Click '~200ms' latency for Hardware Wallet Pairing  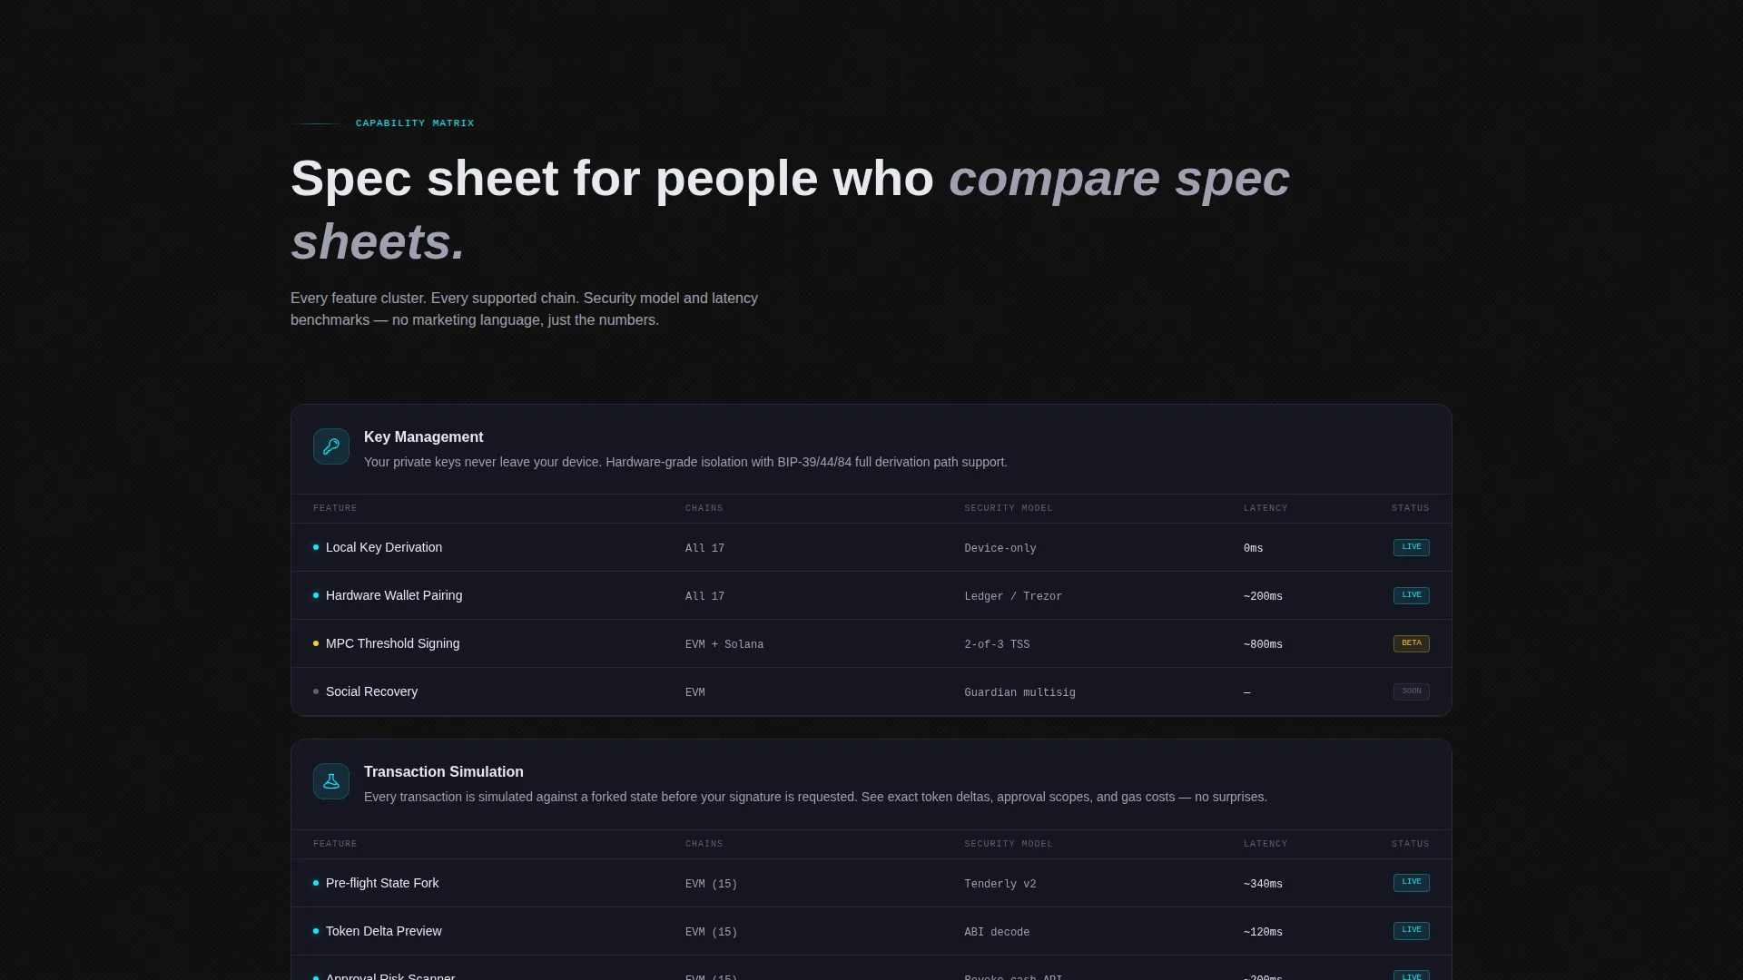click(x=1263, y=596)
